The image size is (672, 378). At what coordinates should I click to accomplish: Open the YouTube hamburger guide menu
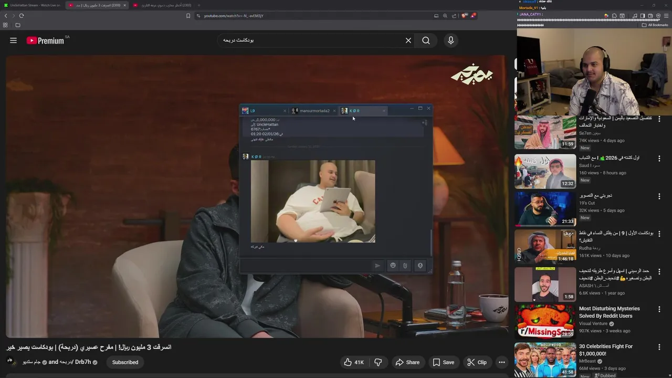click(13, 40)
